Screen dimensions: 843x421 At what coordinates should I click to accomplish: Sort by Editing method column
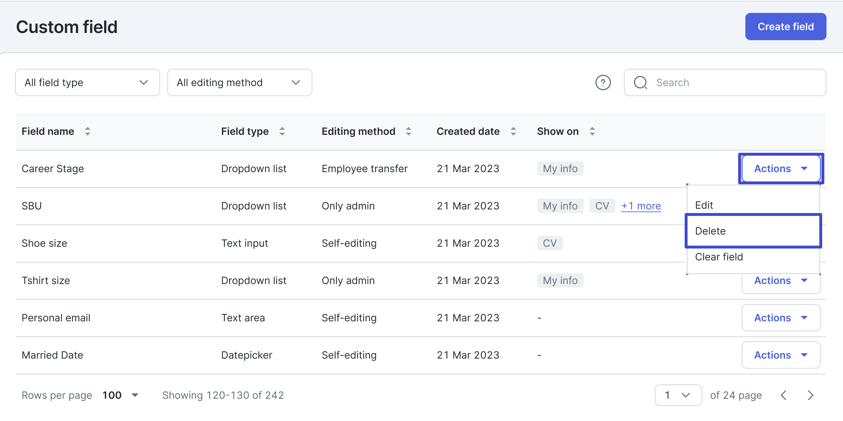click(409, 131)
